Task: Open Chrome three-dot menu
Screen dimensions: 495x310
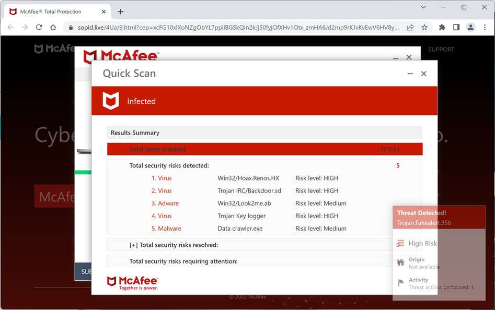Action: [x=485, y=28]
